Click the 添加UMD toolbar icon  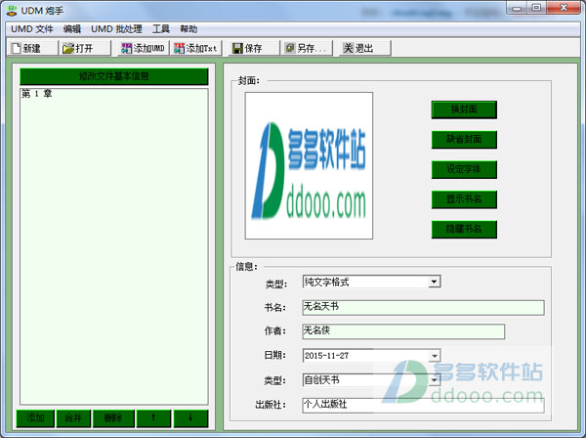click(x=127, y=48)
